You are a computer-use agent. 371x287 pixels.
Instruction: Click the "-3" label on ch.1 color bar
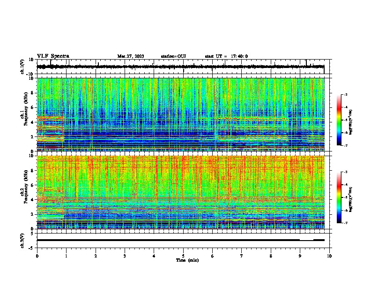click(345, 95)
